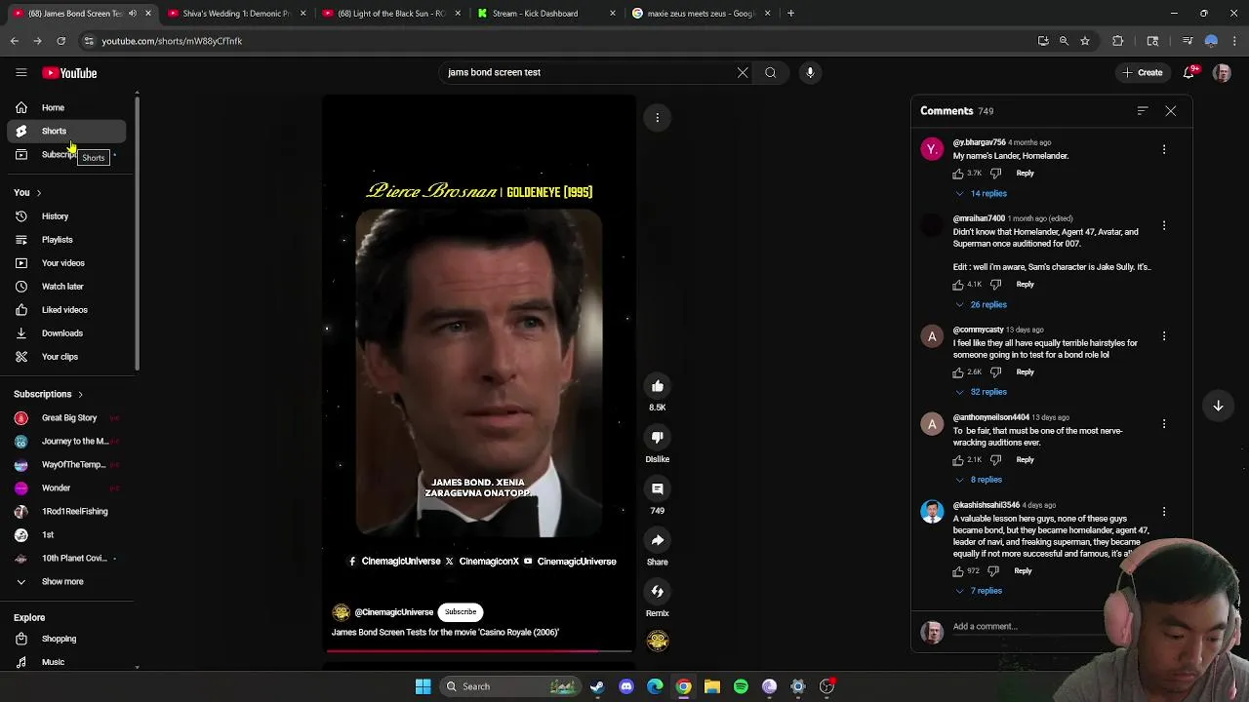
Task: Open Liked videos in the sidebar
Action: click(66, 310)
